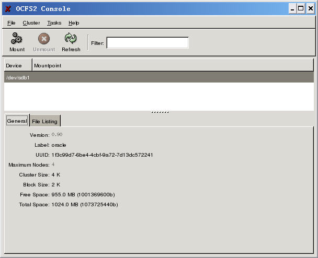The width and height of the screenshot is (318, 258).
Task: Click the Mount gears icon
Action: (16, 38)
